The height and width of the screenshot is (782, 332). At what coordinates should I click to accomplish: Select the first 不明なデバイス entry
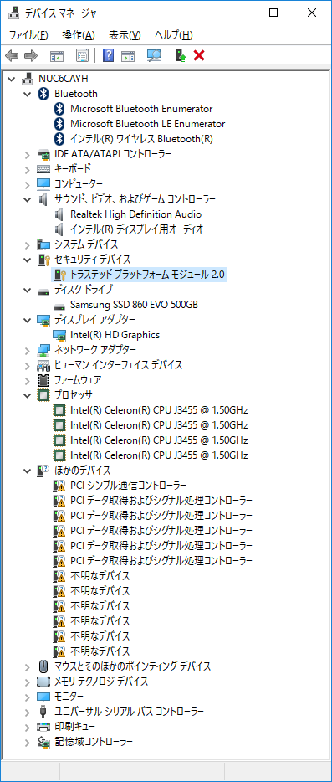coord(100,576)
